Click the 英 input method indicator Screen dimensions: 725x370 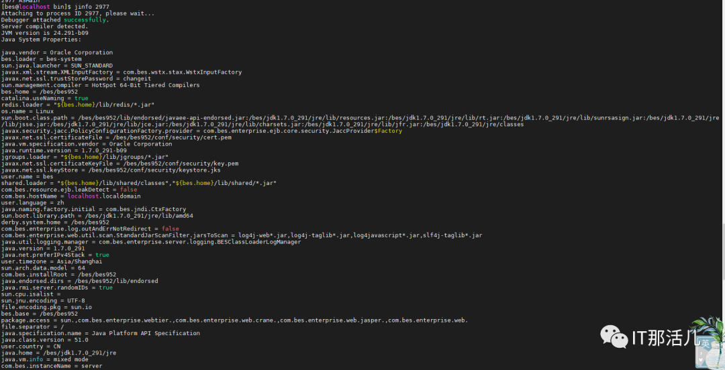point(705,344)
